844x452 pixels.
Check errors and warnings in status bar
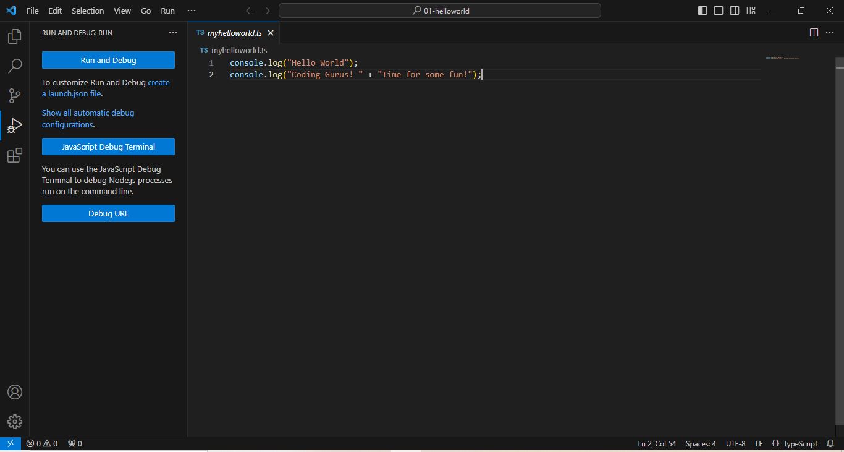click(x=41, y=443)
